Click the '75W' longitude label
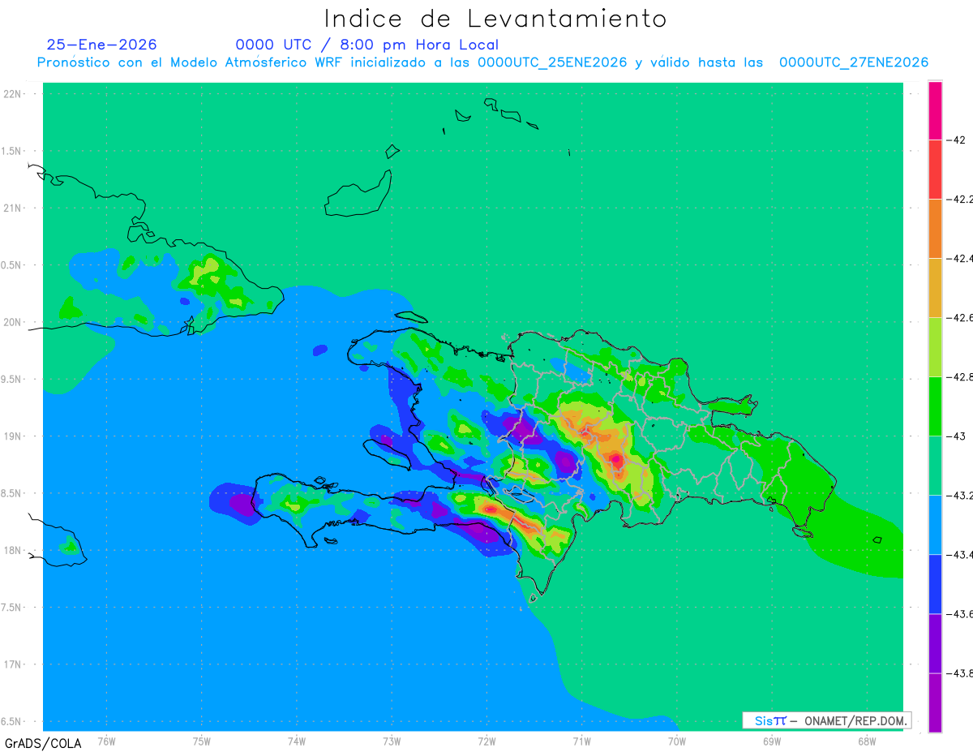 coord(202,741)
